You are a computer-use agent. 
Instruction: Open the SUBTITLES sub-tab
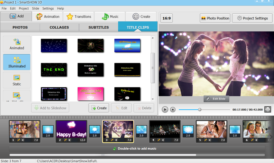98,27
